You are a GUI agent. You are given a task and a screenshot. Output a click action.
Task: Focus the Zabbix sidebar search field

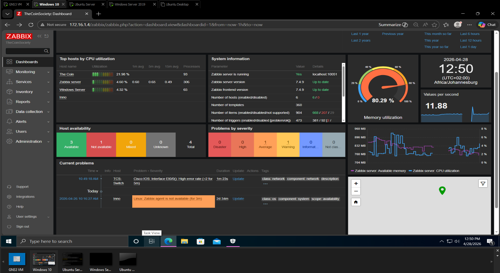tap(25, 51)
